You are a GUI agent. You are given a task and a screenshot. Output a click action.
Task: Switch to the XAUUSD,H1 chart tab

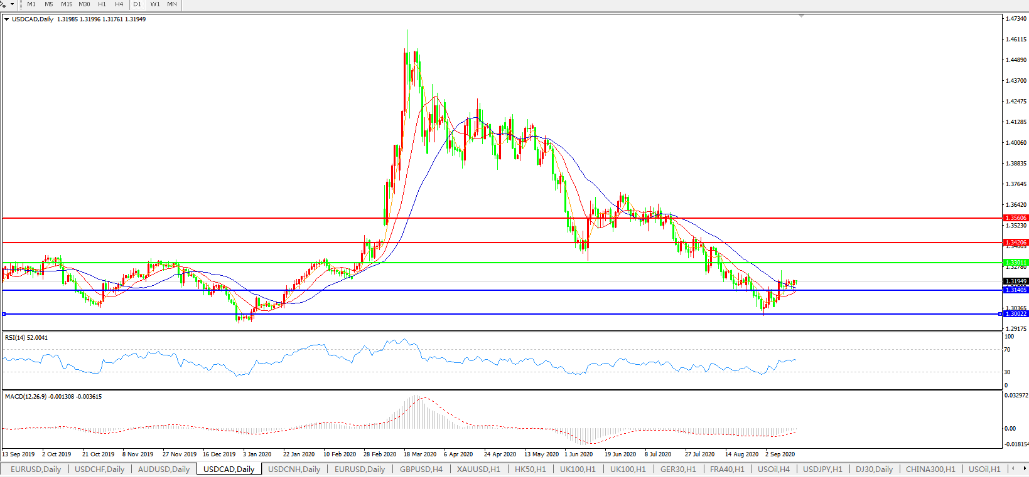478,469
